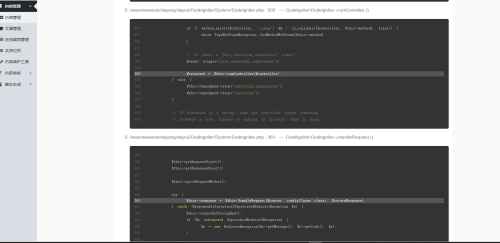
Task: Open 在线留言管理 in the sidebar
Action: [x=17, y=39]
